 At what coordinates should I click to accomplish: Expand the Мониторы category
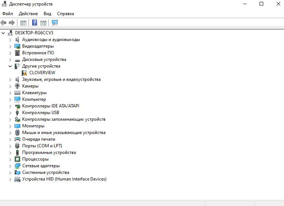10,126
